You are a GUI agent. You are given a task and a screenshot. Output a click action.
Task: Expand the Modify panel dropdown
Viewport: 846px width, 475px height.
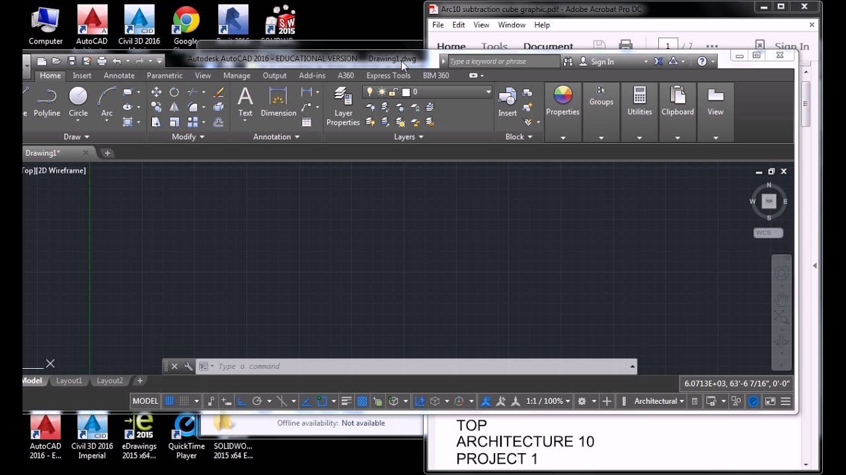click(188, 137)
